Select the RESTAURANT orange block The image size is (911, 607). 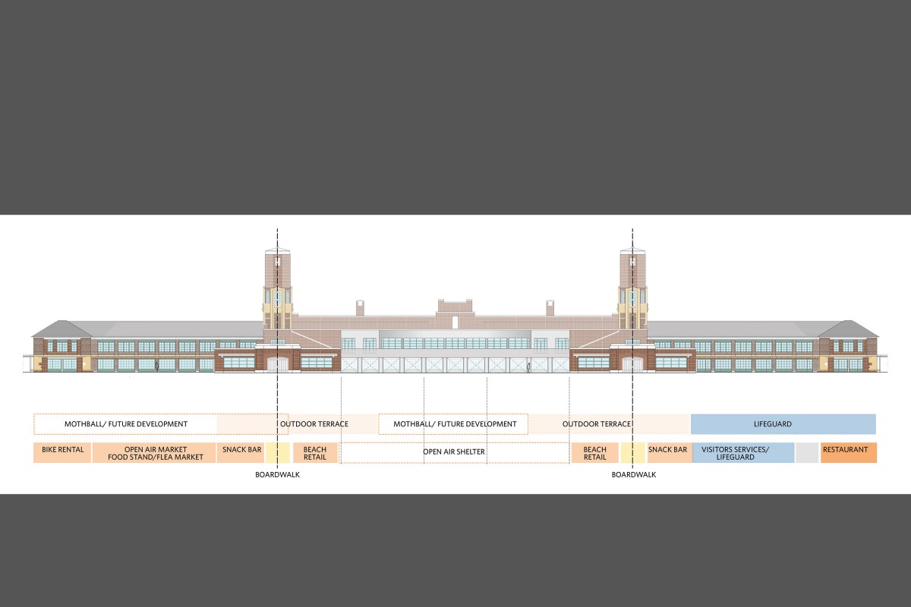tap(849, 453)
